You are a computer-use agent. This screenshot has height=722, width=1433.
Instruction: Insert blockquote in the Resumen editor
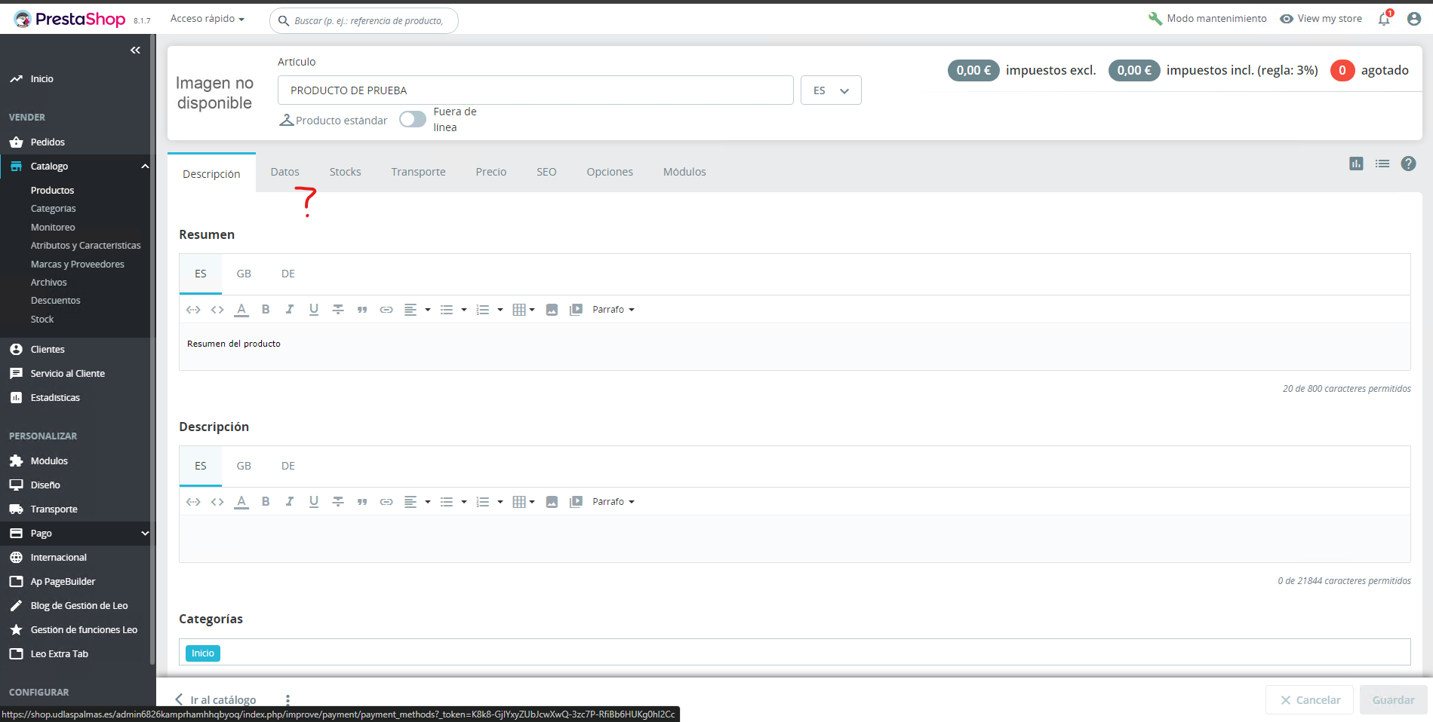(362, 309)
